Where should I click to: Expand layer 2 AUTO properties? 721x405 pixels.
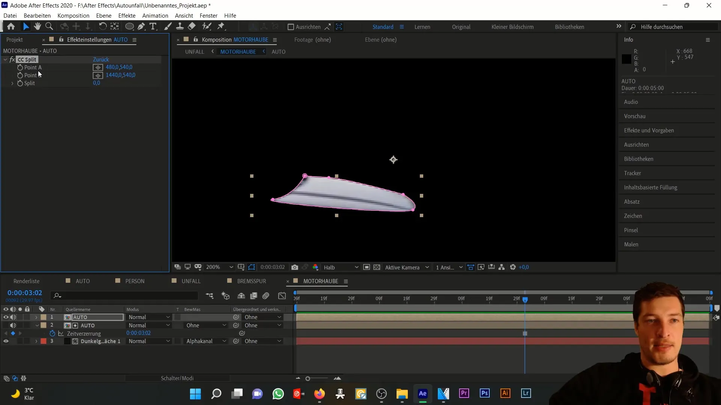37,325
